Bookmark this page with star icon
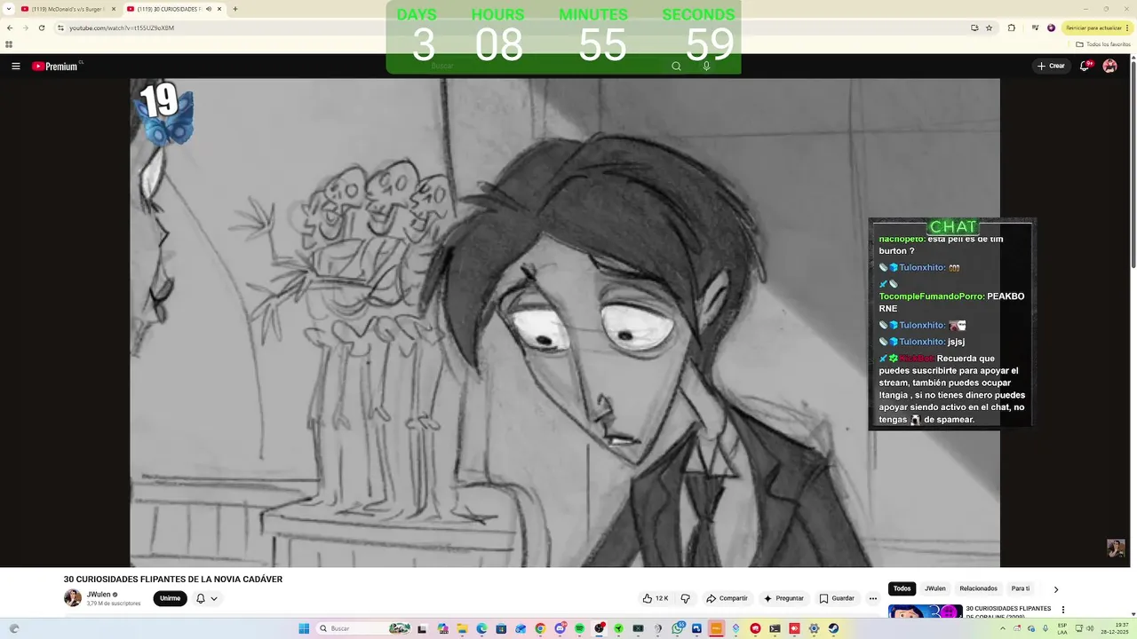This screenshot has width=1137, height=639. (x=989, y=28)
